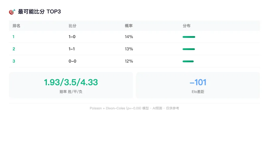Click the 概率 column header
Screen dimensions: 269x149
(x=129, y=26)
